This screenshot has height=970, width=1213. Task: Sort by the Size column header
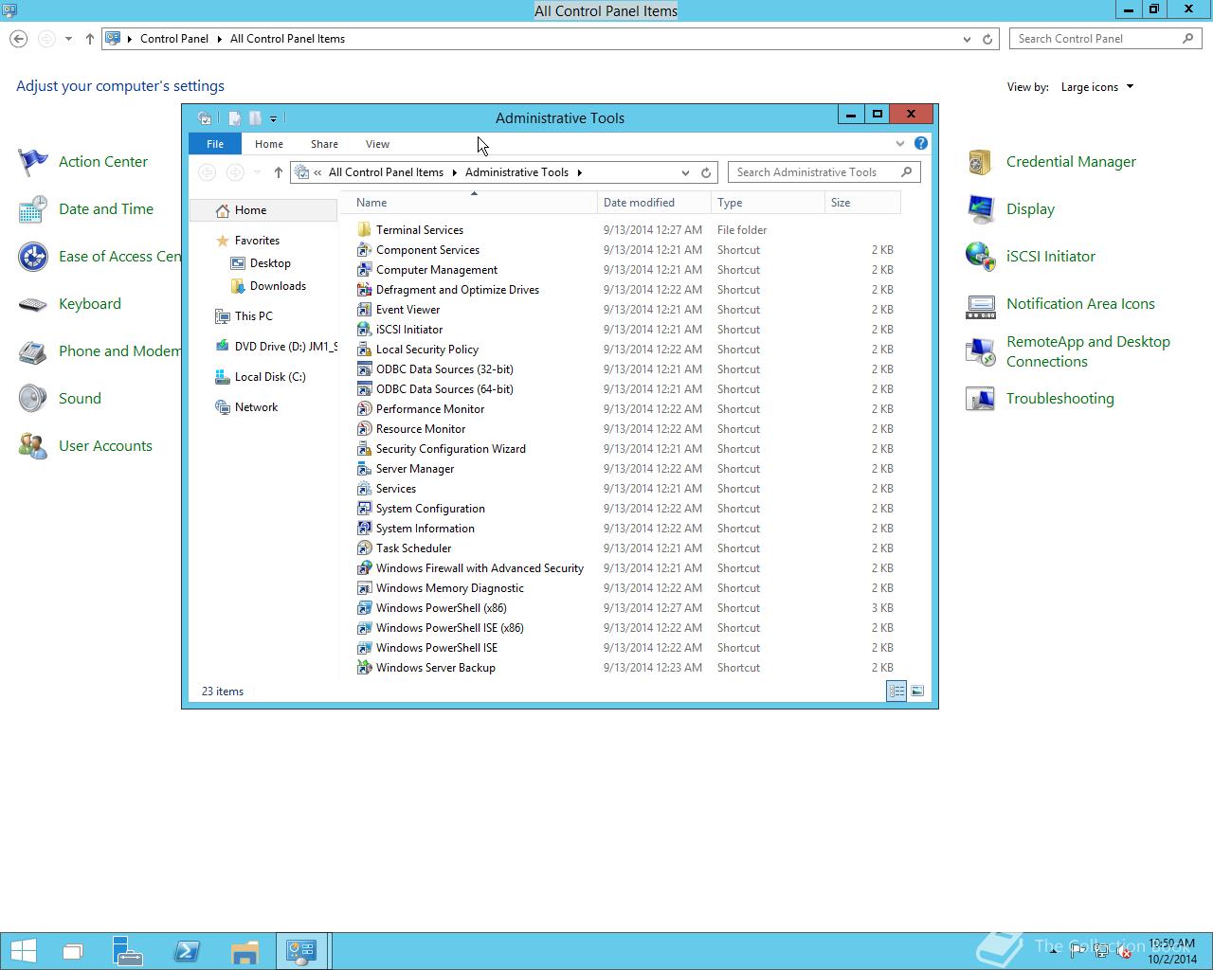point(862,203)
